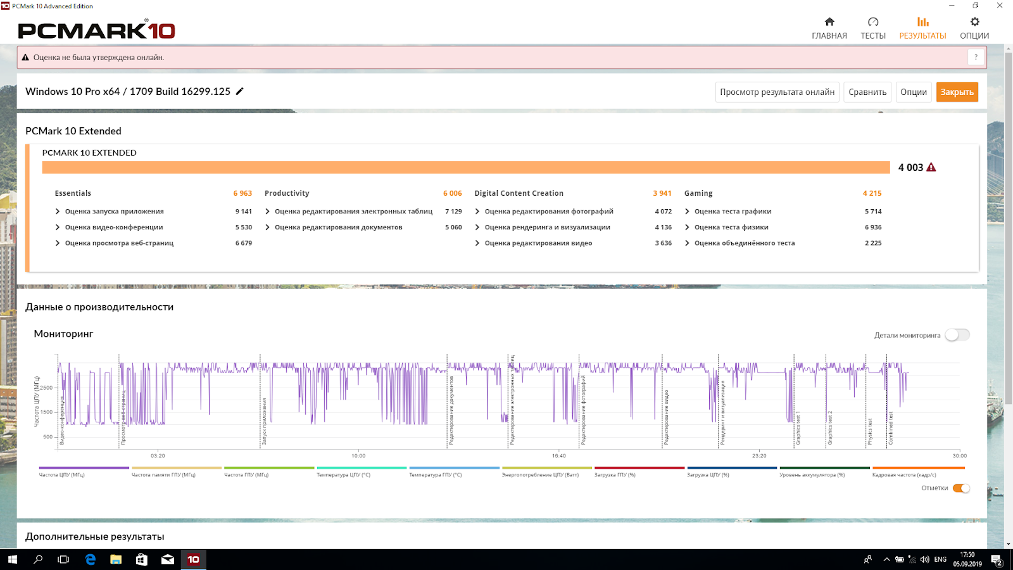Click the orange PCMark 10 Extended score bar
1013x570 pixels.
[466, 167]
